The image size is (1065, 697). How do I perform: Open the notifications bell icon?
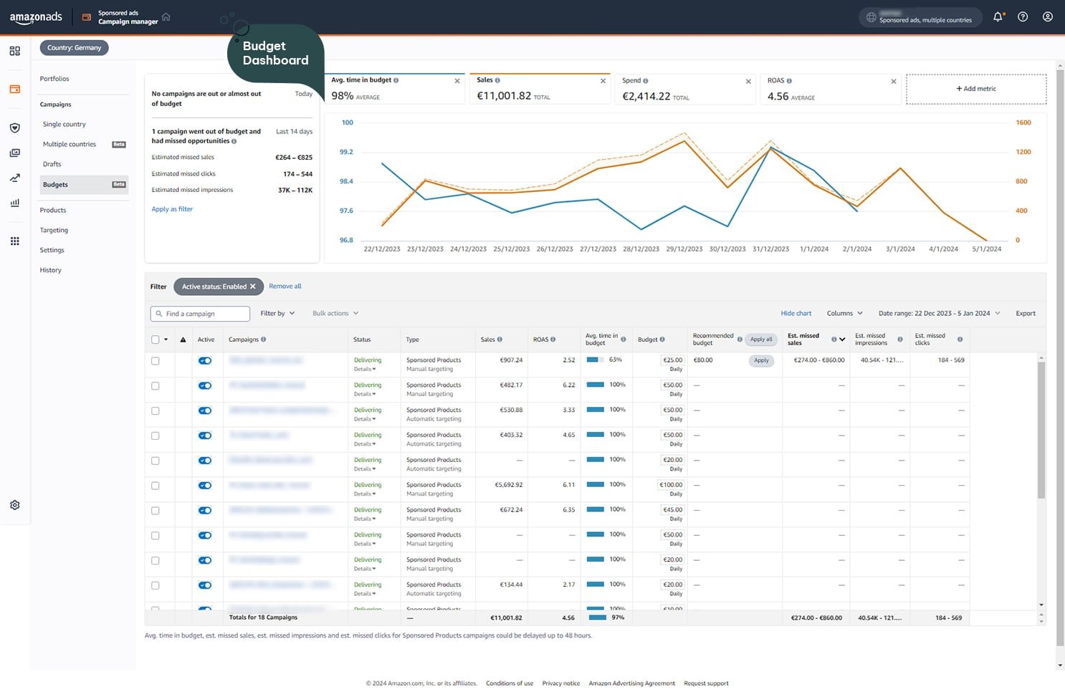click(x=998, y=17)
